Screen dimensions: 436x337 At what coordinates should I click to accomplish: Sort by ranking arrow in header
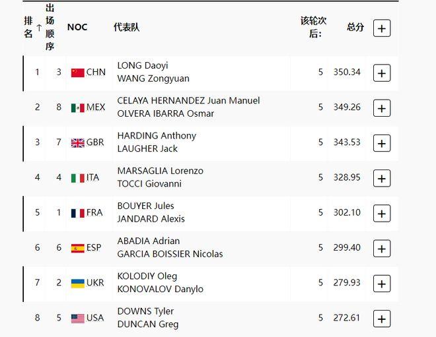[39, 27]
